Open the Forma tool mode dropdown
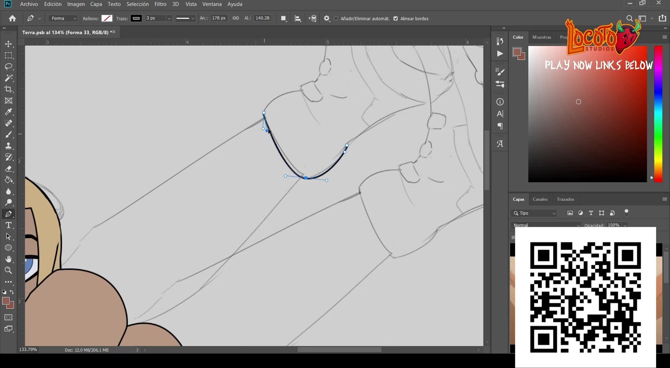This screenshot has height=368, width=670. [x=63, y=18]
